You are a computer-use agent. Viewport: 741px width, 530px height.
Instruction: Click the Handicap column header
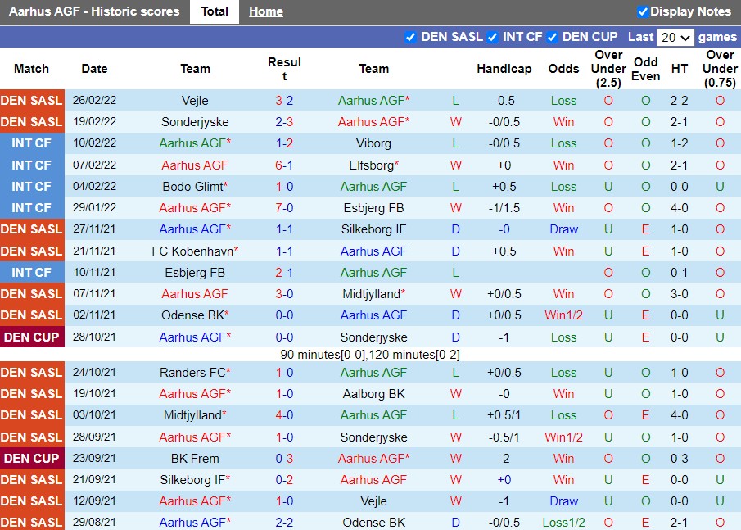[504, 69]
